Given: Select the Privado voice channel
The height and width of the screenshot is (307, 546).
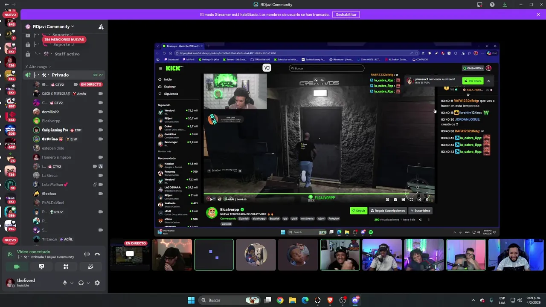Looking at the screenshot, I should click(x=64, y=75).
